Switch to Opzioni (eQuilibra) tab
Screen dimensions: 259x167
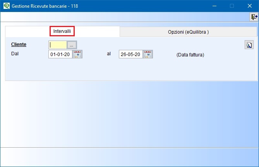[x=188, y=32]
